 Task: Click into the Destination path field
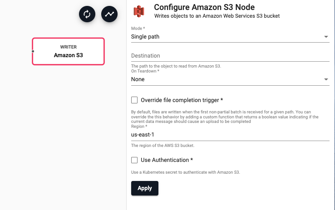tap(230, 56)
